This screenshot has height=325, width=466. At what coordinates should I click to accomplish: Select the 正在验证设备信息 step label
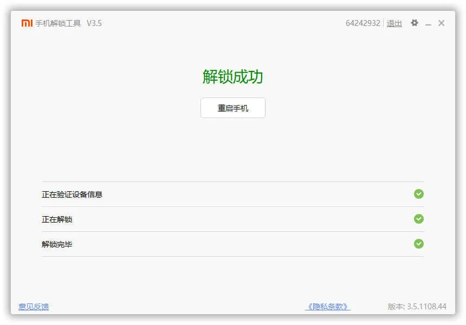pos(72,194)
